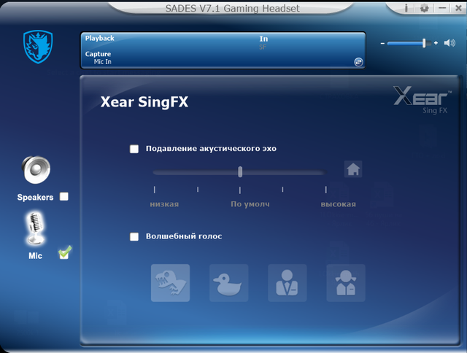Click the Capture label
467x353 pixels.
click(98, 54)
